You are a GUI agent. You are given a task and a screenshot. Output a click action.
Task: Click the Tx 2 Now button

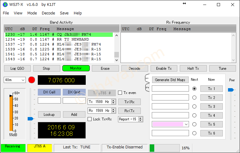click(x=211, y=97)
